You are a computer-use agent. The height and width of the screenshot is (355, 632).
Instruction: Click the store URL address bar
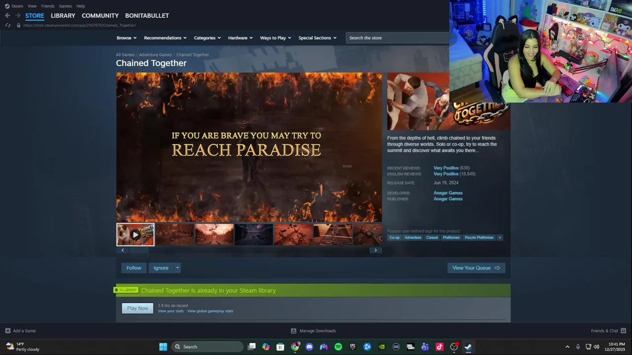(79, 25)
